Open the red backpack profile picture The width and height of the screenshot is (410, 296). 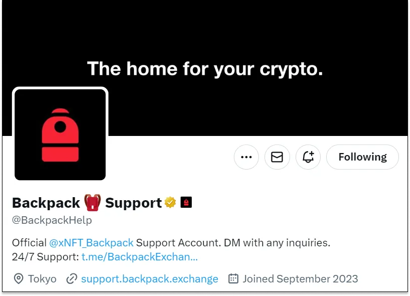60,134
